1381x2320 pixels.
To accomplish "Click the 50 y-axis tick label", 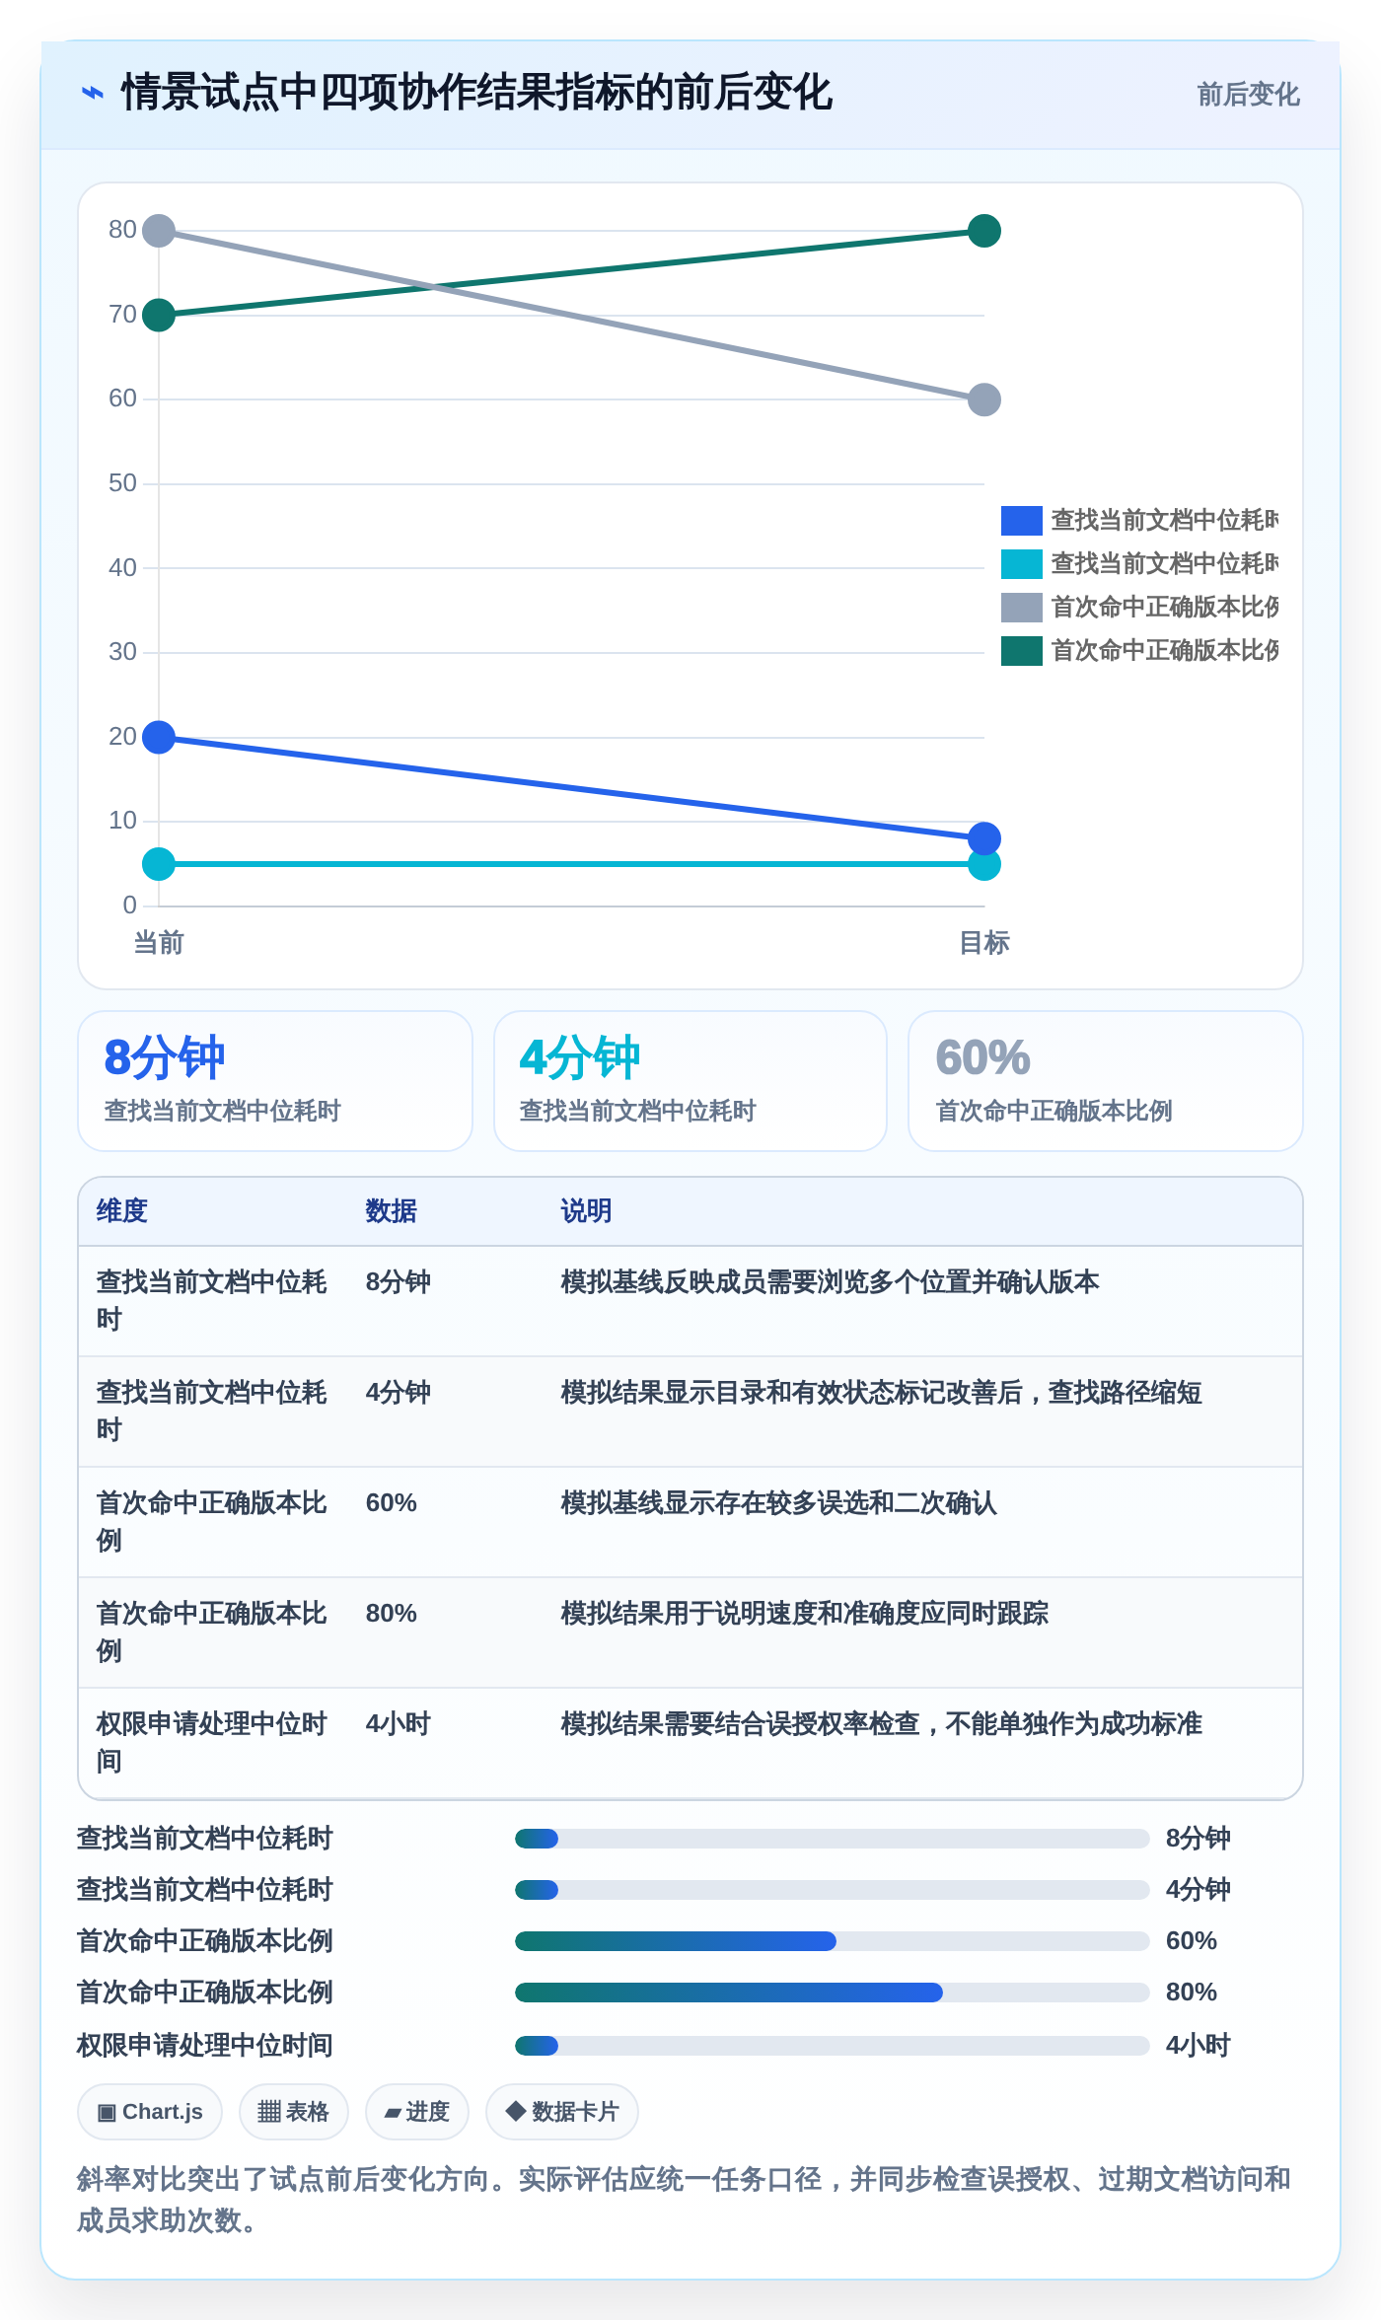I will point(122,483).
